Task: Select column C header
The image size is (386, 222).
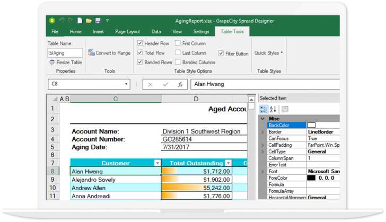Action: pos(116,99)
